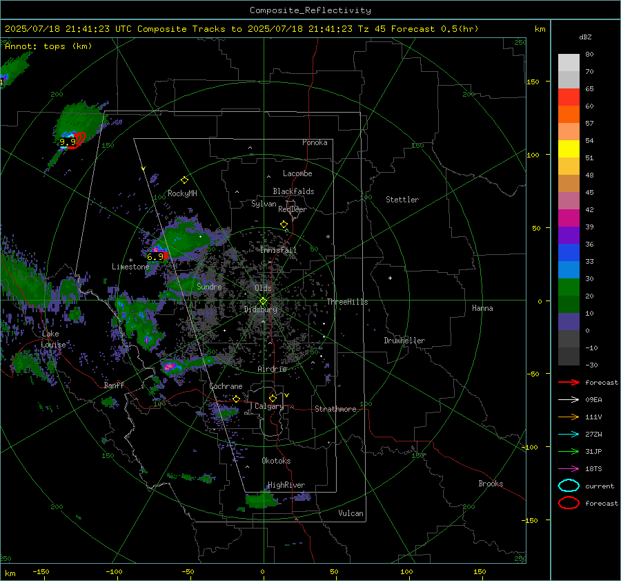Click the red forecast arrow in legend
This screenshot has width=621, height=581.
click(569, 382)
